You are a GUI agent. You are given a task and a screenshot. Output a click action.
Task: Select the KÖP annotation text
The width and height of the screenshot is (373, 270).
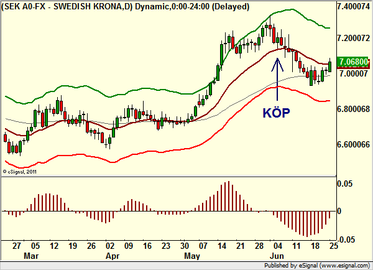tap(276, 113)
